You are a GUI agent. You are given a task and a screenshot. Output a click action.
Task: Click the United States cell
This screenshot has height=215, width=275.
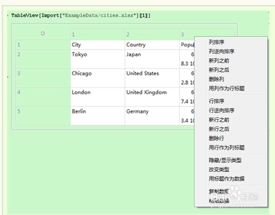[152, 78]
